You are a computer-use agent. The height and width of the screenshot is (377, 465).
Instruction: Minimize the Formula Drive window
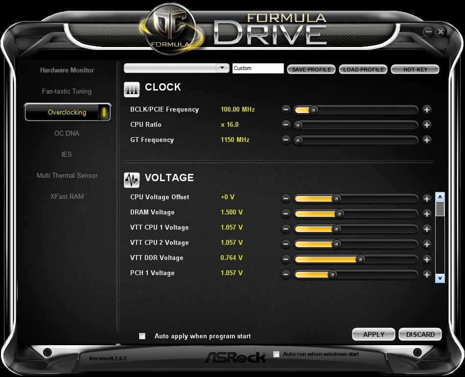(428, 32)
